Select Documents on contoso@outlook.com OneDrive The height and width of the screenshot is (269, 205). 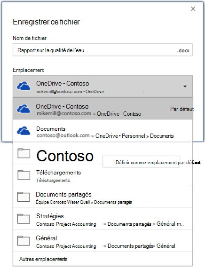102,131
